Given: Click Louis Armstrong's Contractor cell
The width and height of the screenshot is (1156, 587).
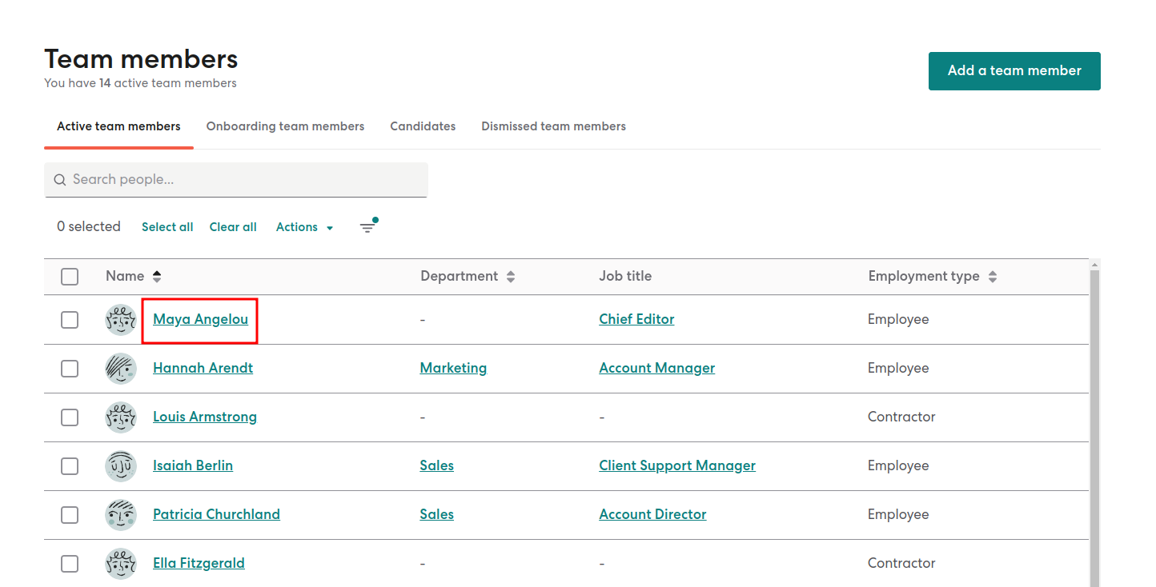Looking at the screenshot, I should coord(901,417).
